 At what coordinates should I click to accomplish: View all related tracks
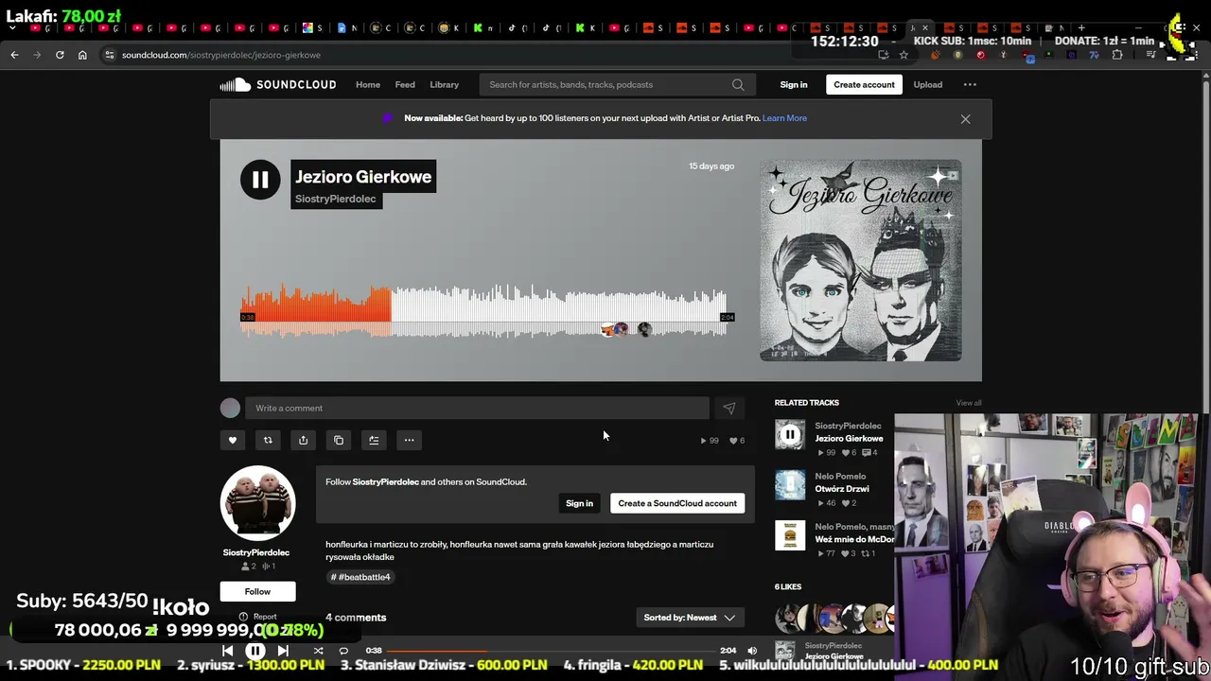(x=969, y=403)
